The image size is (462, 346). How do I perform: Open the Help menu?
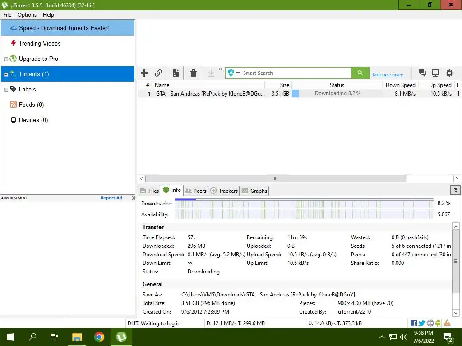point(48,15)
